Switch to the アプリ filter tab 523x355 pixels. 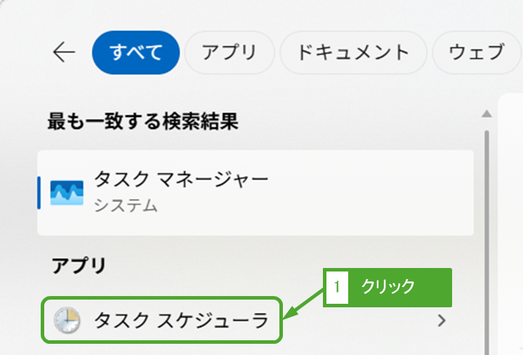(x=228, y=52)
